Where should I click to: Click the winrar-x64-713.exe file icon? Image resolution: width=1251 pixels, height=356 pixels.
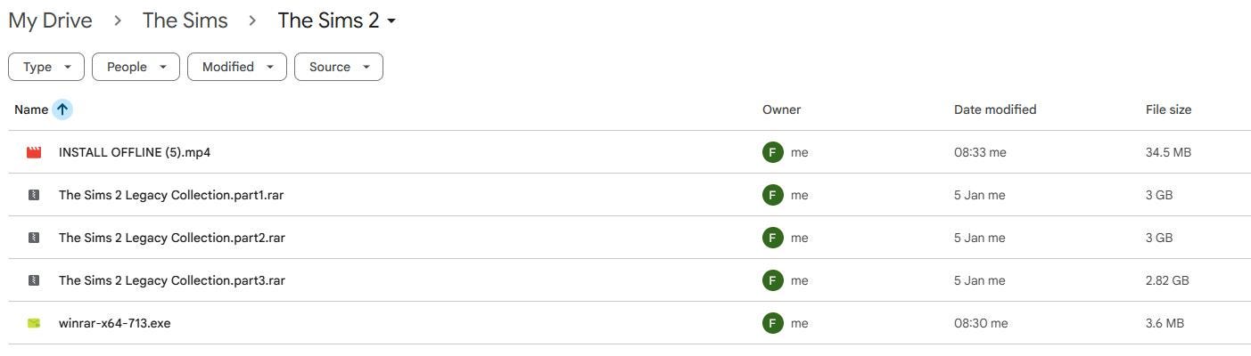pyautogui.click(x=34, y=323)
